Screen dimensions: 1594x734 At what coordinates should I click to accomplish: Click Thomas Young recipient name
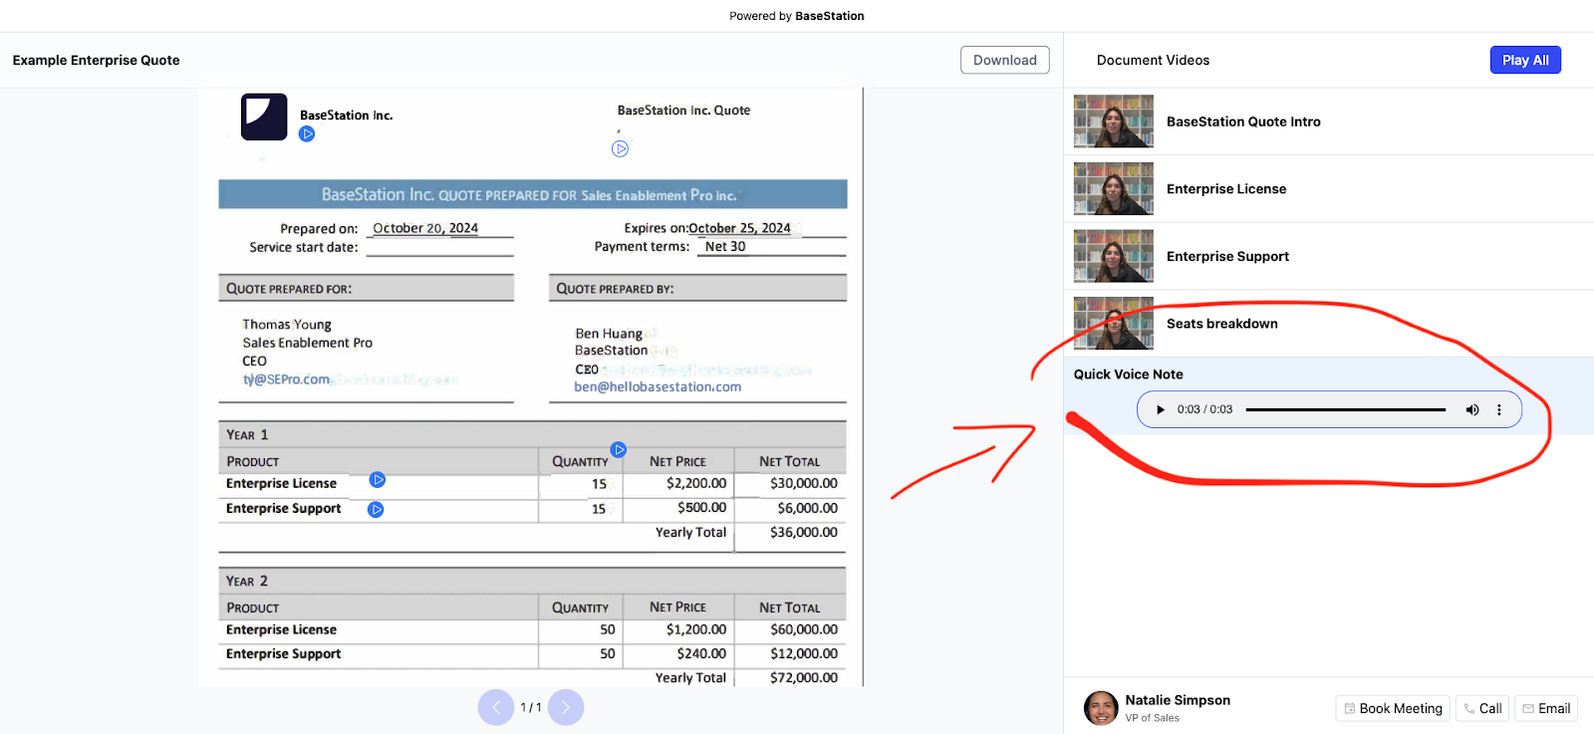pos(287,325)
